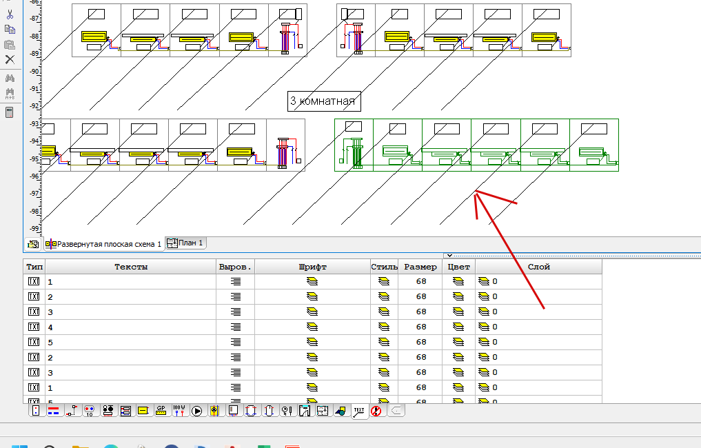Select the floor plan layout tool

(x=323, y=411)
